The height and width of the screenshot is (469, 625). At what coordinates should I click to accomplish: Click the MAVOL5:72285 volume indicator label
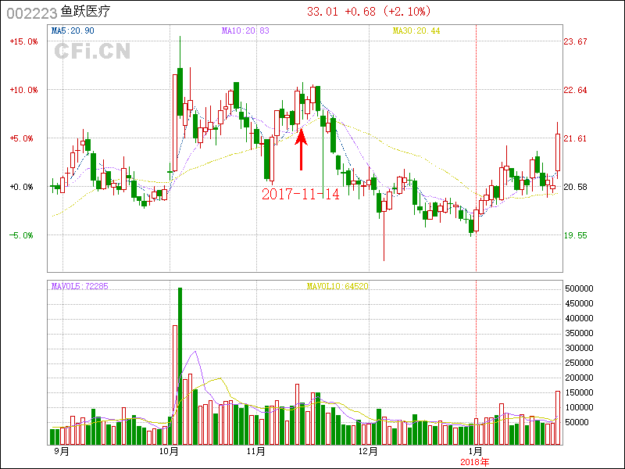(79, 286)
